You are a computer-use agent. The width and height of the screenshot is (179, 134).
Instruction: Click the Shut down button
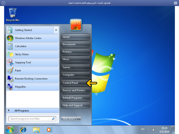(x=69, y=118)
